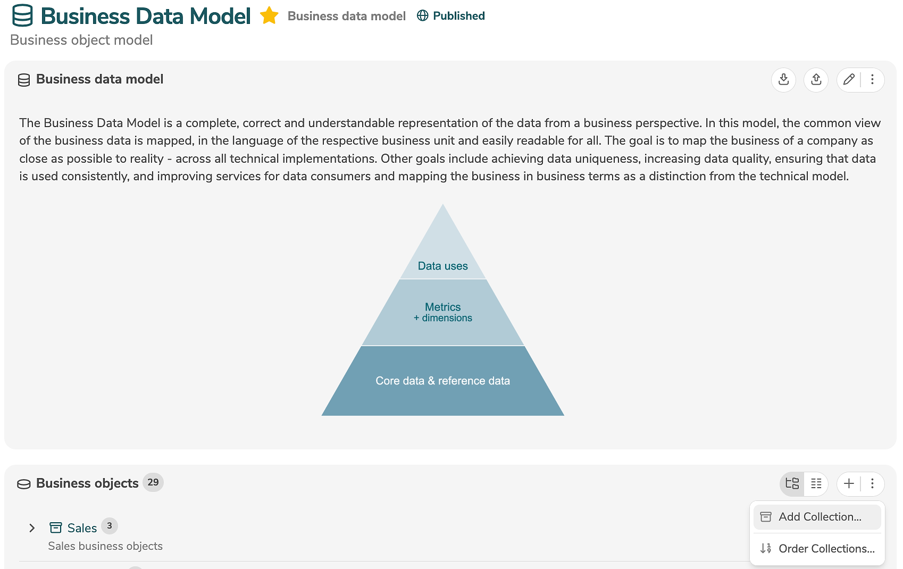Expand the Sales collection
The image size is (903, 569).
coord(32,528)
